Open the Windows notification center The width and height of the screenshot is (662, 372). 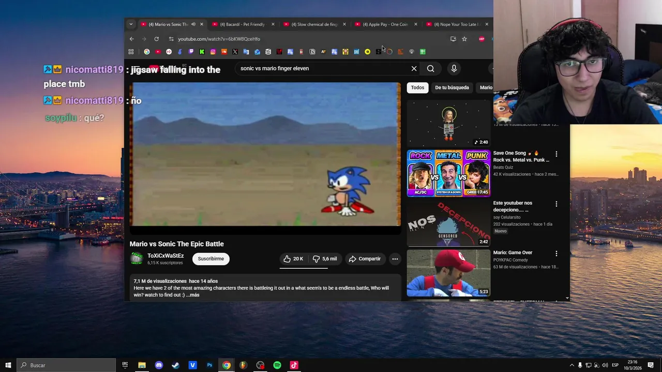(x=651, y=365)
